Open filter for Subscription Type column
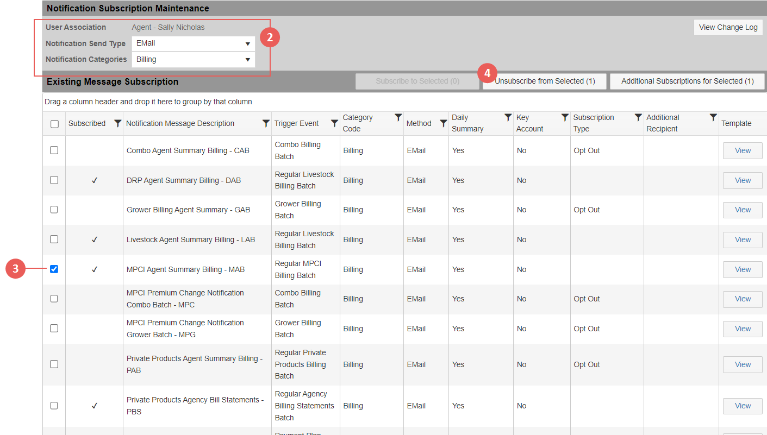 pos(638,117)
